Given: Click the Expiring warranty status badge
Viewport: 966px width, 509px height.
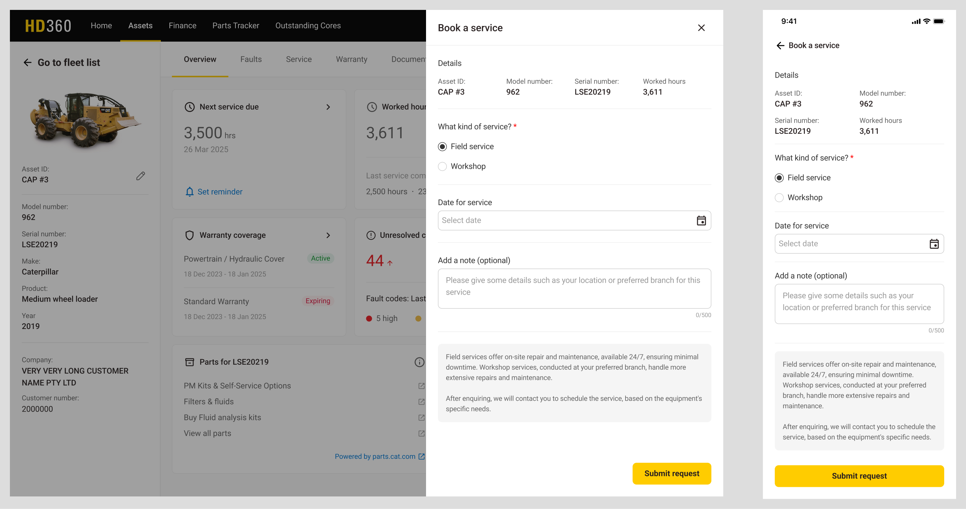Looking at the screenshot, I should [318, 301].
